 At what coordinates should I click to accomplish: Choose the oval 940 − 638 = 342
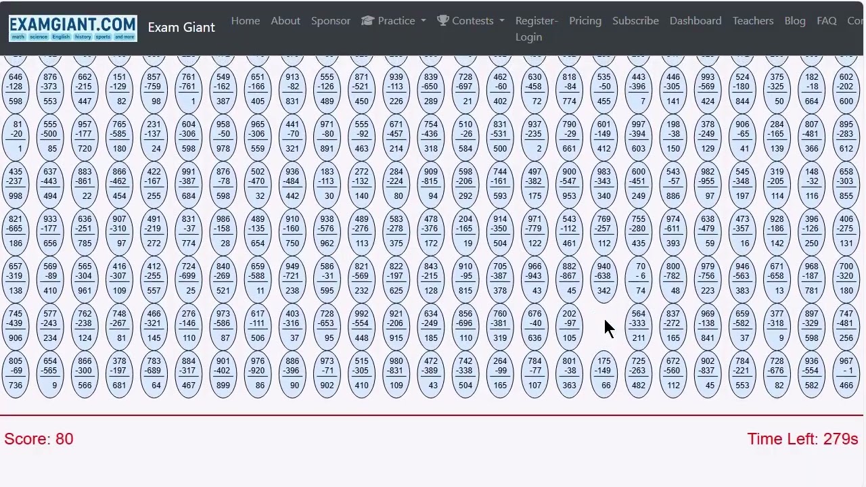[604, 279]
